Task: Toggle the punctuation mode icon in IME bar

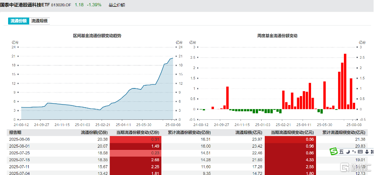Action: point(354,151)
